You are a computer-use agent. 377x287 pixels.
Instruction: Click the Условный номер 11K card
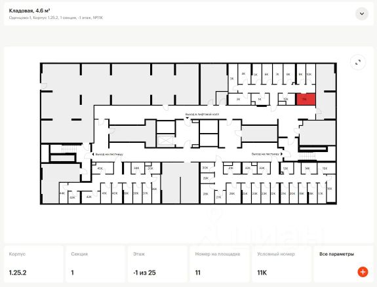pyautogui.click(x=281, y=264)
